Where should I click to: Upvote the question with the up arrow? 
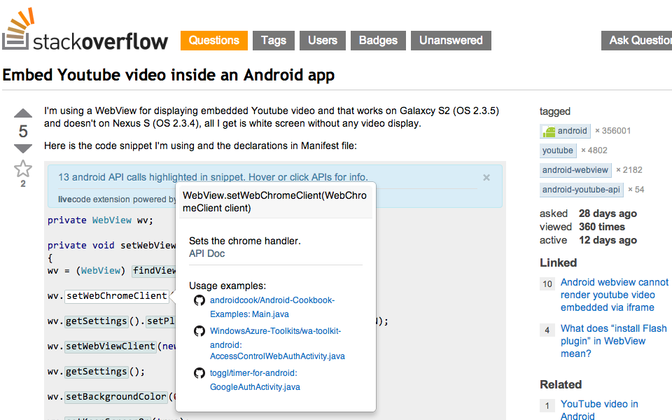click(x=23, y=113)
